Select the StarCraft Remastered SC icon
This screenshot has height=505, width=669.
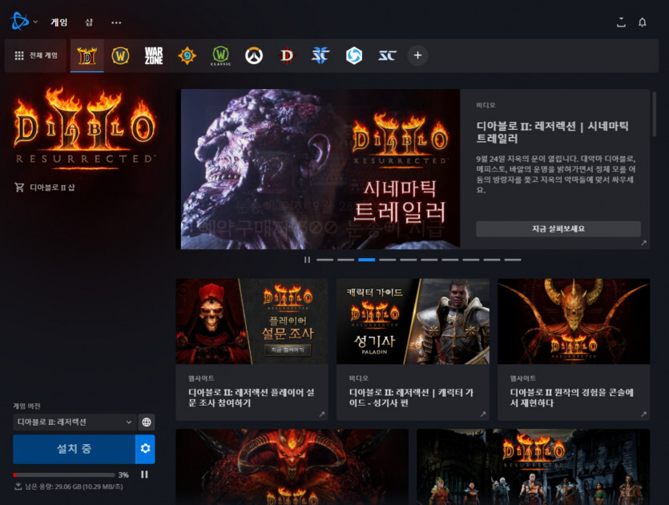[x=388, y=55]
